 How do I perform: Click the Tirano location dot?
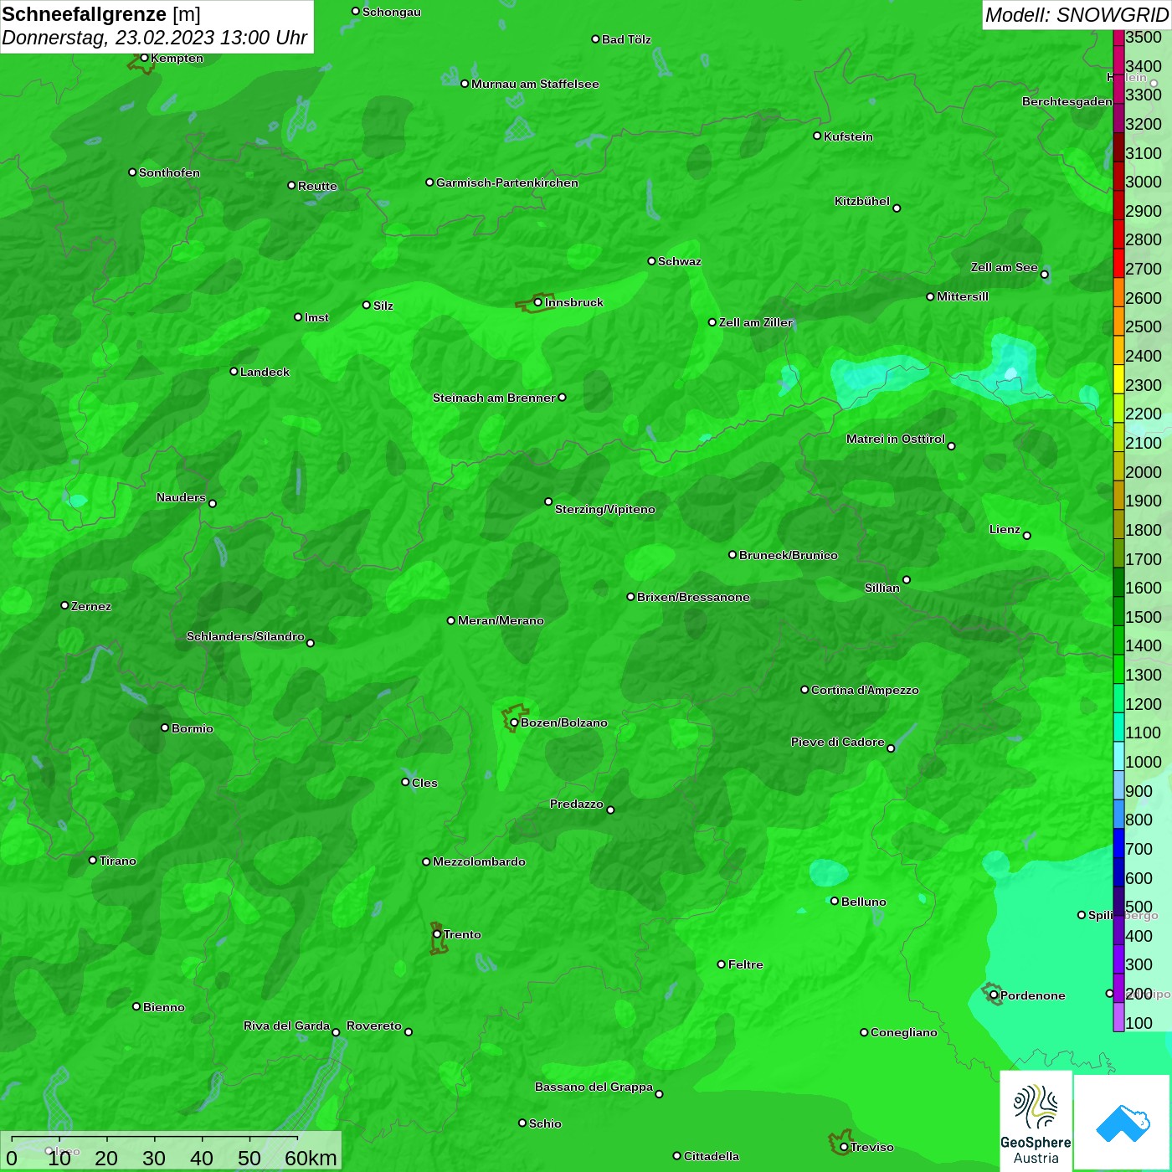pos(93,860)
